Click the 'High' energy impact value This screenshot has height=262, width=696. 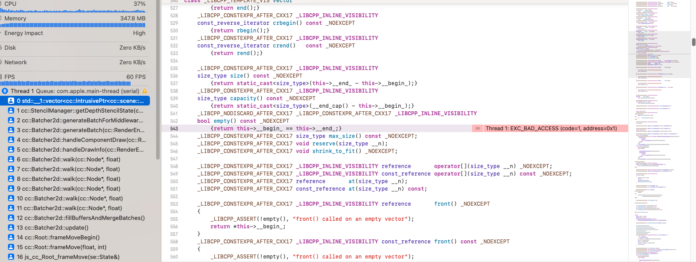pos(139,33)
